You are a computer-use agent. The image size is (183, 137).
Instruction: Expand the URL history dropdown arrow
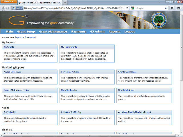[x=124, y=8]
